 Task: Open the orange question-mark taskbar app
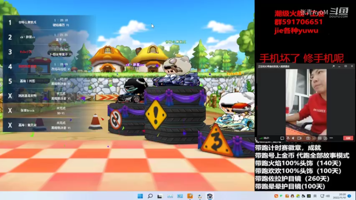point(190,196)
